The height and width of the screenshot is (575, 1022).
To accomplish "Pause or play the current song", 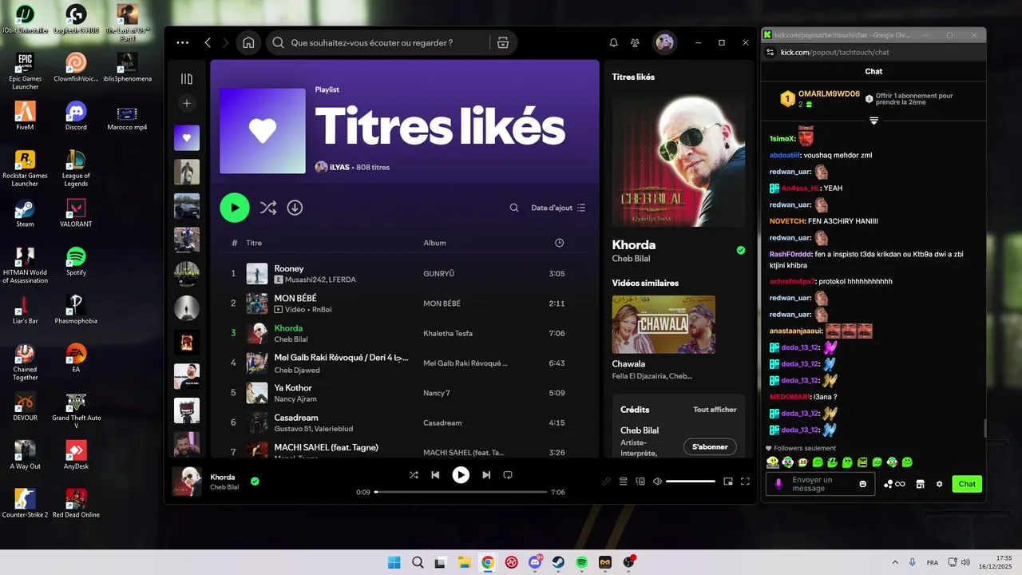I will 461,474.
